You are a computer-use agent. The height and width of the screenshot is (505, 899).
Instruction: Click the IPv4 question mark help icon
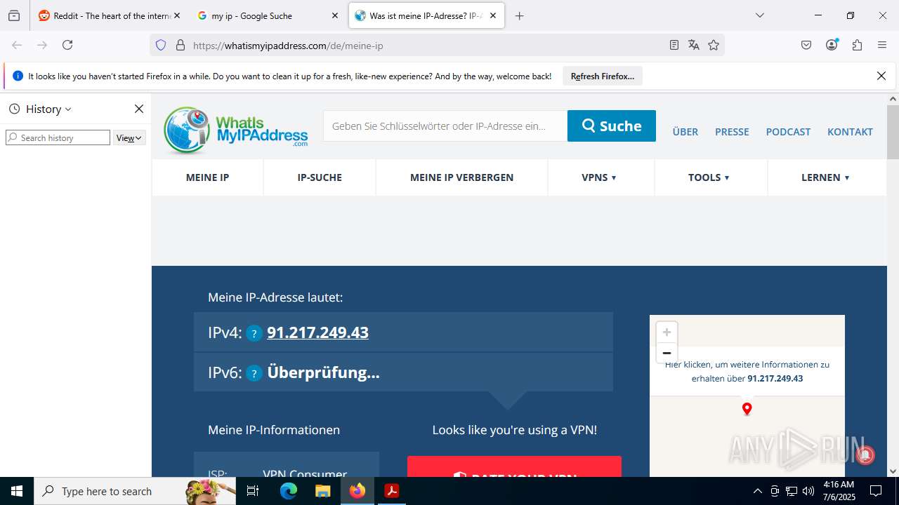click(254, 333)
